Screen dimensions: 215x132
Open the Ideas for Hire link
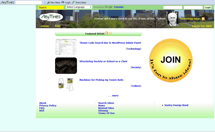click(202, 26)
